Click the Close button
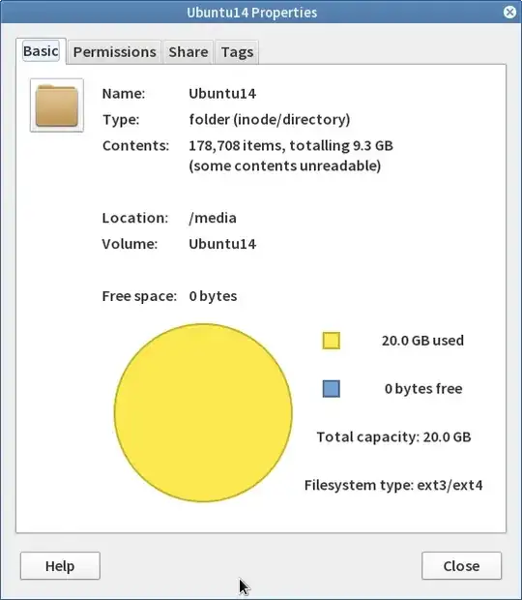 pos(461,565)
